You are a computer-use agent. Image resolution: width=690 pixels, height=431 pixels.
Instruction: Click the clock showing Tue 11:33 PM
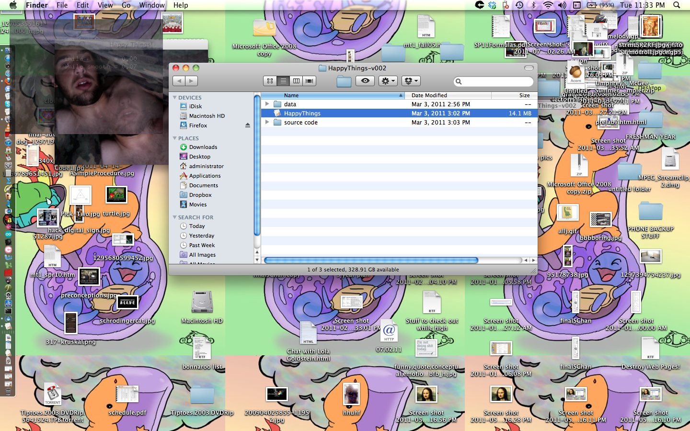642,5
